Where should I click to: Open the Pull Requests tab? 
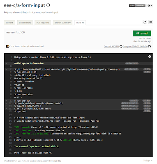click(43, 23)
